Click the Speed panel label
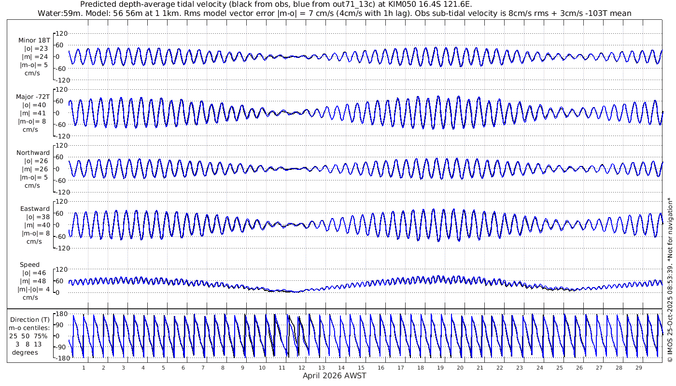The height and width of the screenshot is (386, 676). [x=29, y=265]
